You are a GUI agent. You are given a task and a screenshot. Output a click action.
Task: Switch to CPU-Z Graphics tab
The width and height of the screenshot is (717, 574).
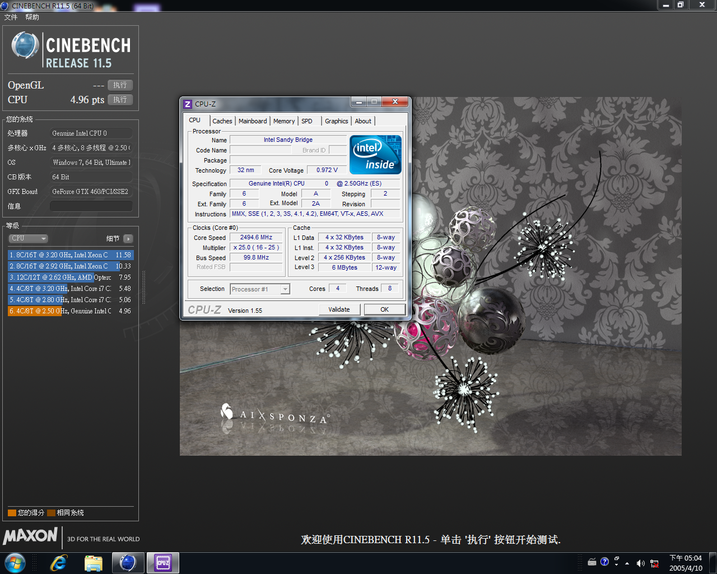[x=337, y=121]
